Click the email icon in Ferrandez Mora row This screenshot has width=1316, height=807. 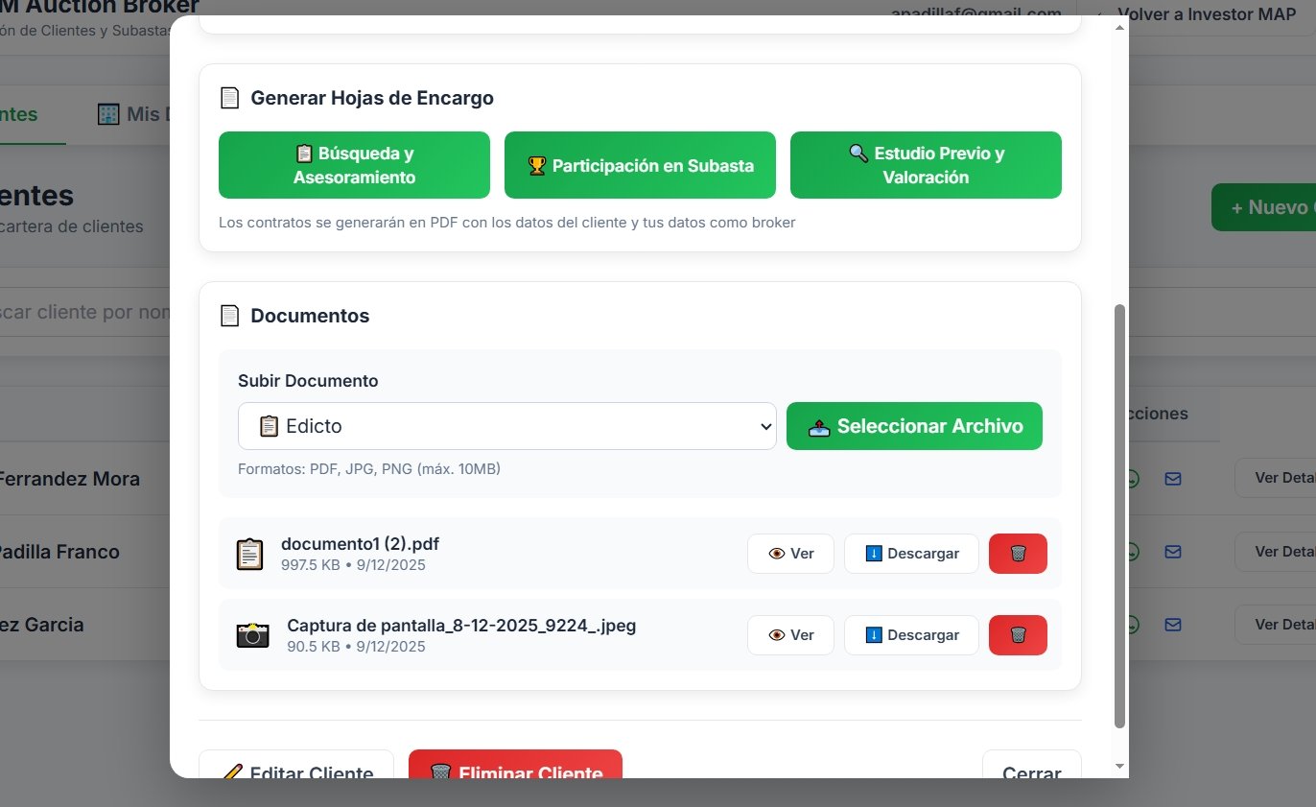click(x=1172, y=478)
